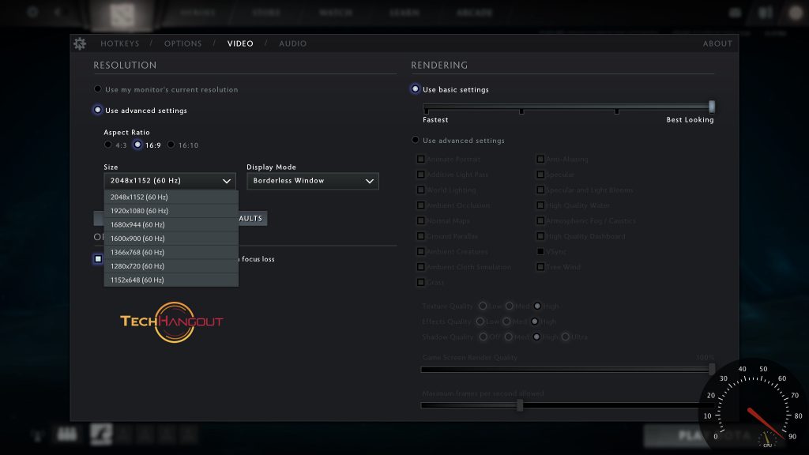This screenshot has height=455, width=809.
Task: Set Texture Quality to Low
Action: [483, 306]
